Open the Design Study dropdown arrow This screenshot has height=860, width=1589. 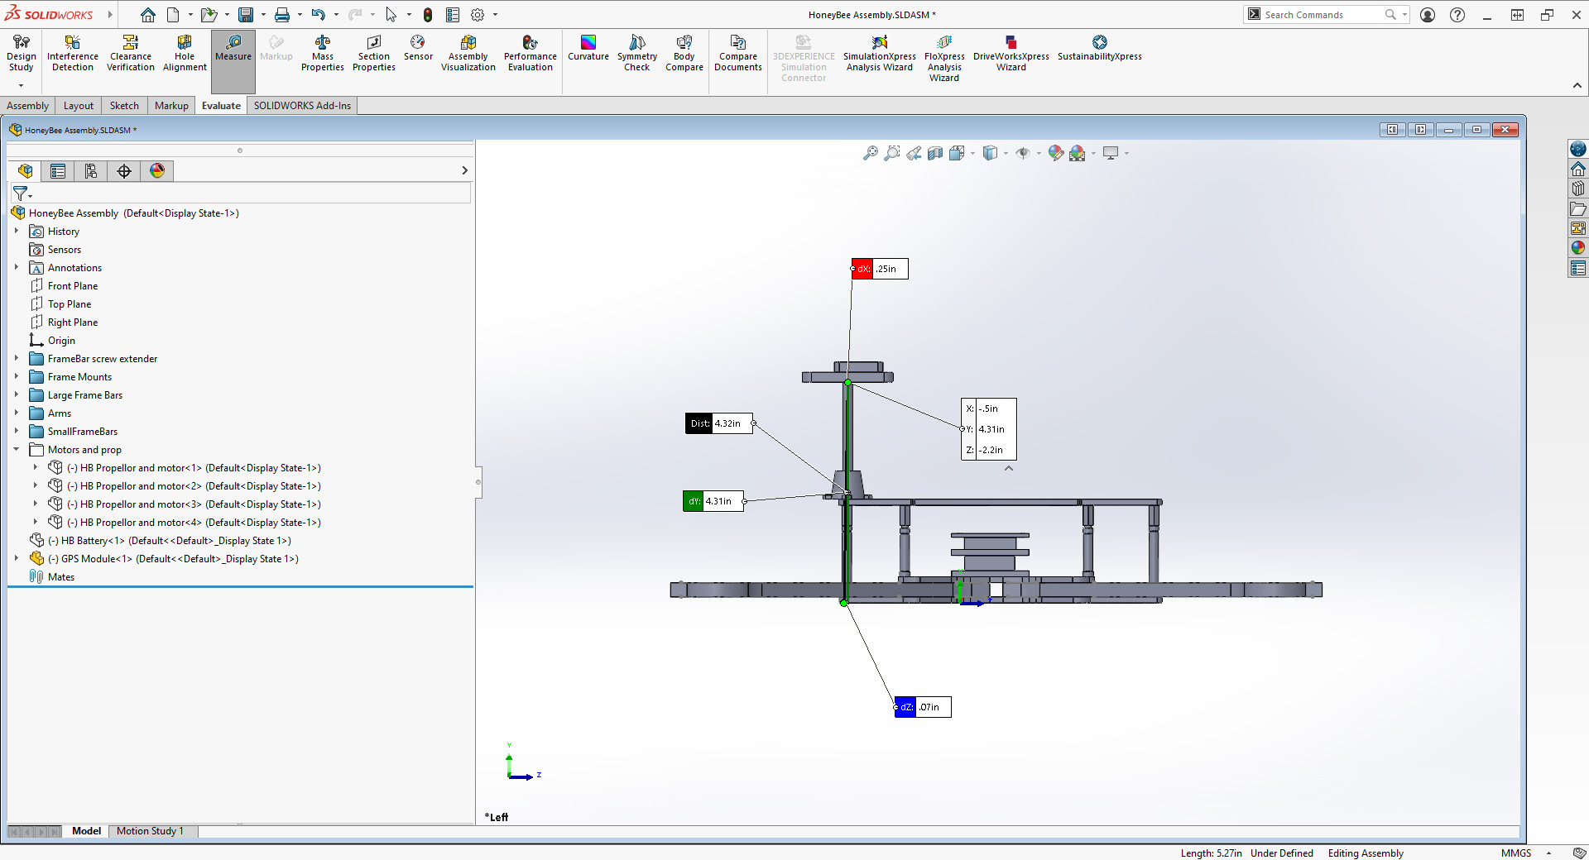[x=21, y=85]
